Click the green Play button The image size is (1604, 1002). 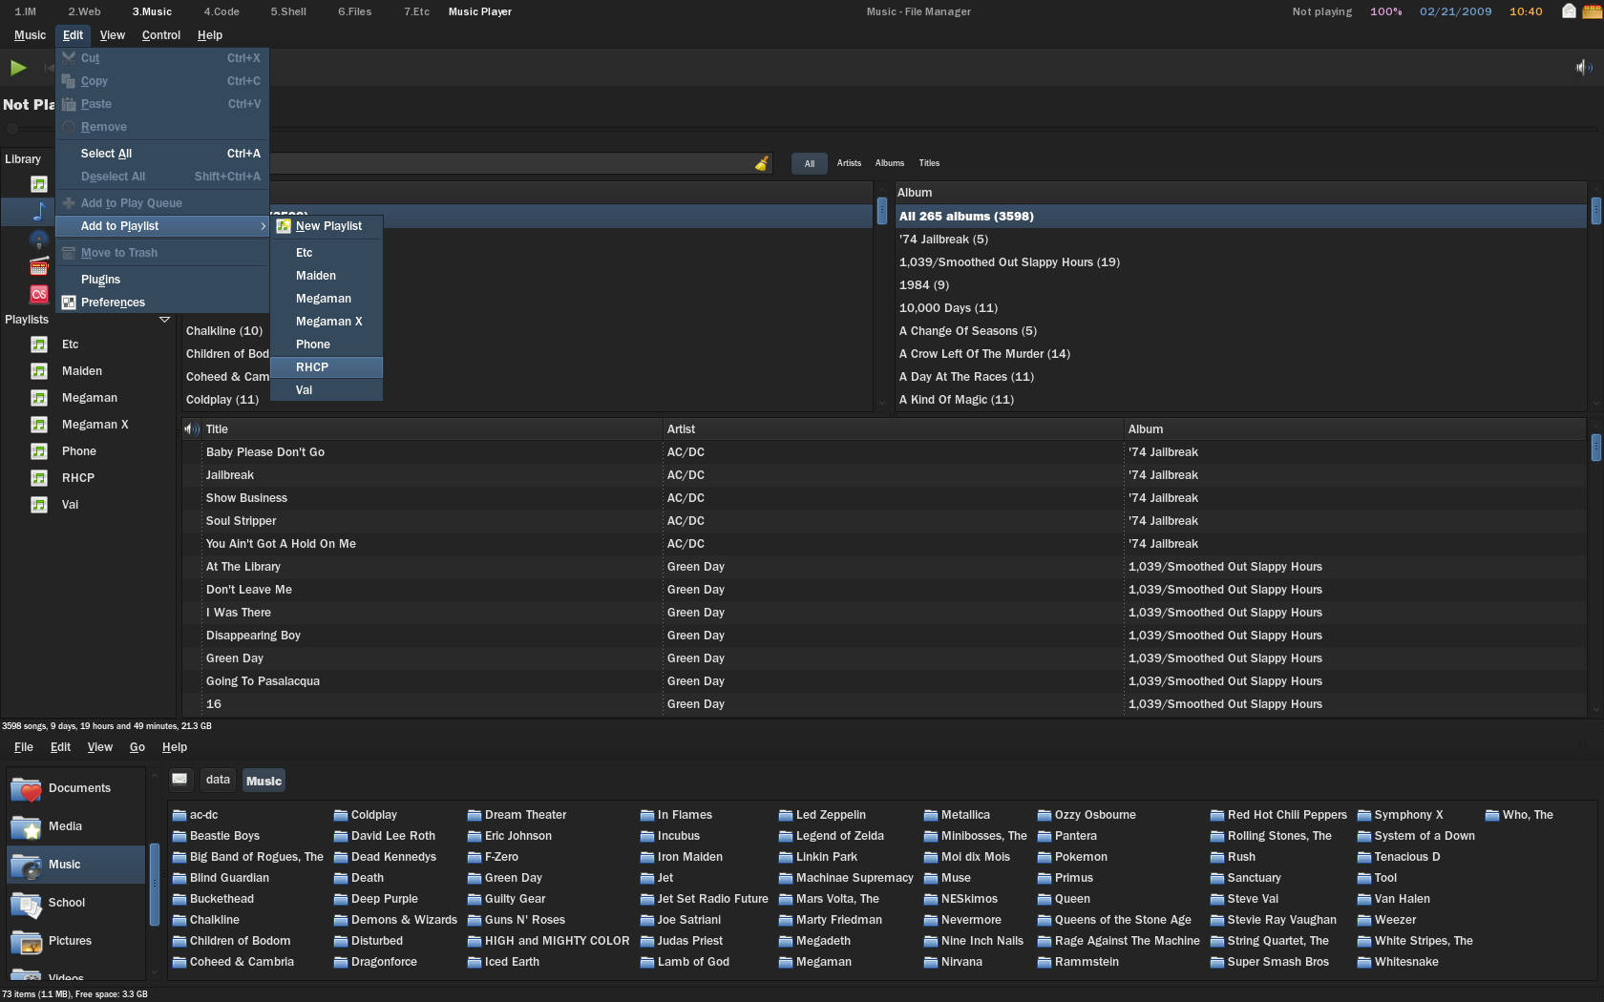[x=18, y=67]
